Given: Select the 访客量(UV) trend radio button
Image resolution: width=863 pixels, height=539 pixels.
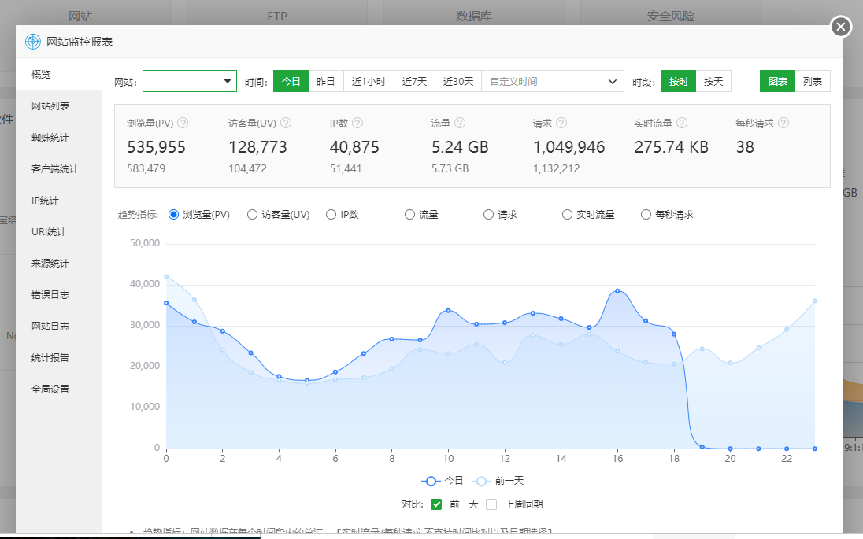Looking at the screenshot, I should pos(253,215).
